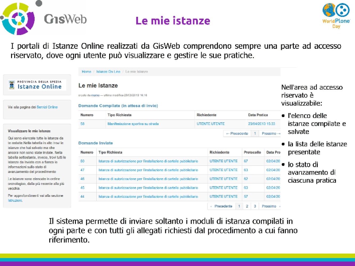The image size is (355, 266).
Task: Open the Servizi Online link
Action: click(47, 107)
